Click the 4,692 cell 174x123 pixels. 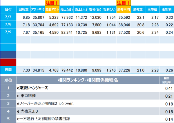52,25
